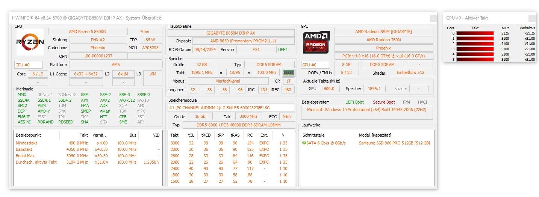Click the 6 / 12 core count field
Viewport: 539px width, 197px height.
[x=38, y=74]
